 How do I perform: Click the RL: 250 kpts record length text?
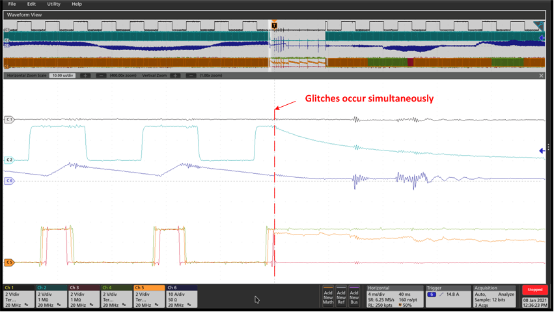(381, 305)
